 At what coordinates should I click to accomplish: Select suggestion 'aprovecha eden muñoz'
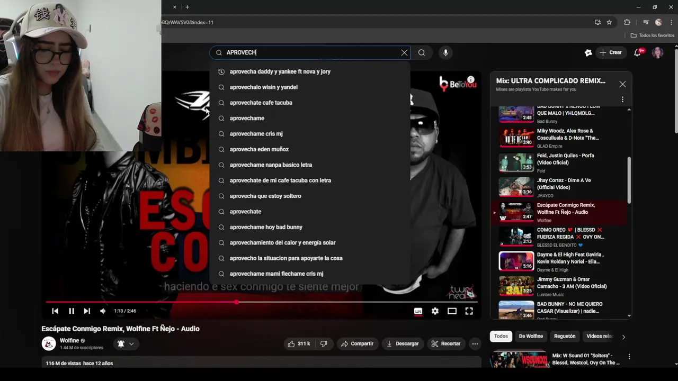(x=310, y=149)
